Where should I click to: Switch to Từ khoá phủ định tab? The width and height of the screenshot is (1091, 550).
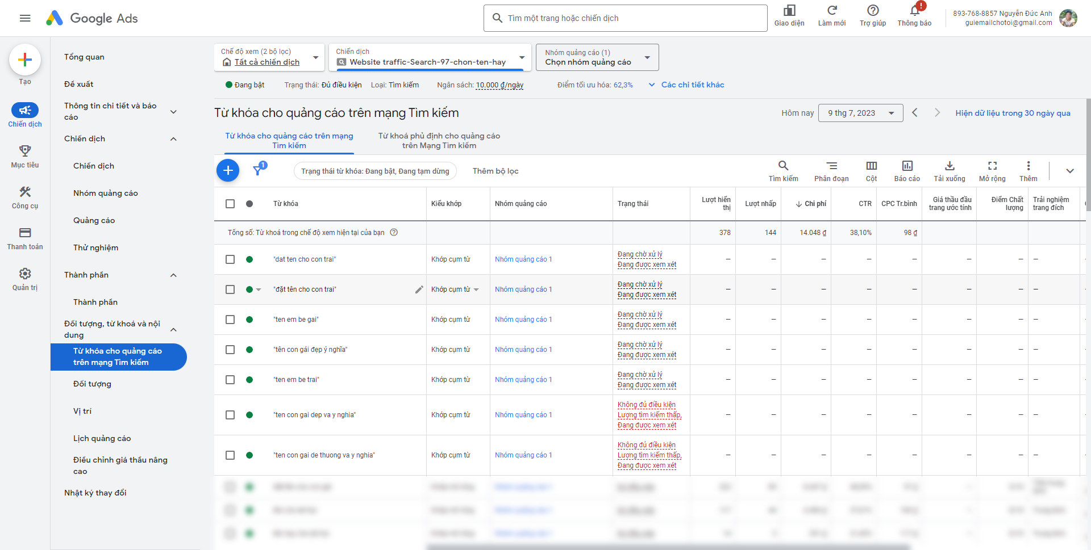[439, 141]
